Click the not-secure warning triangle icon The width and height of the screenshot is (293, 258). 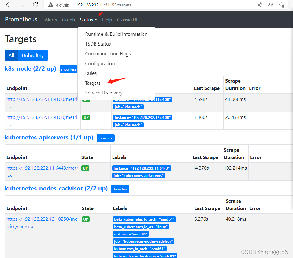click(51, 5)
